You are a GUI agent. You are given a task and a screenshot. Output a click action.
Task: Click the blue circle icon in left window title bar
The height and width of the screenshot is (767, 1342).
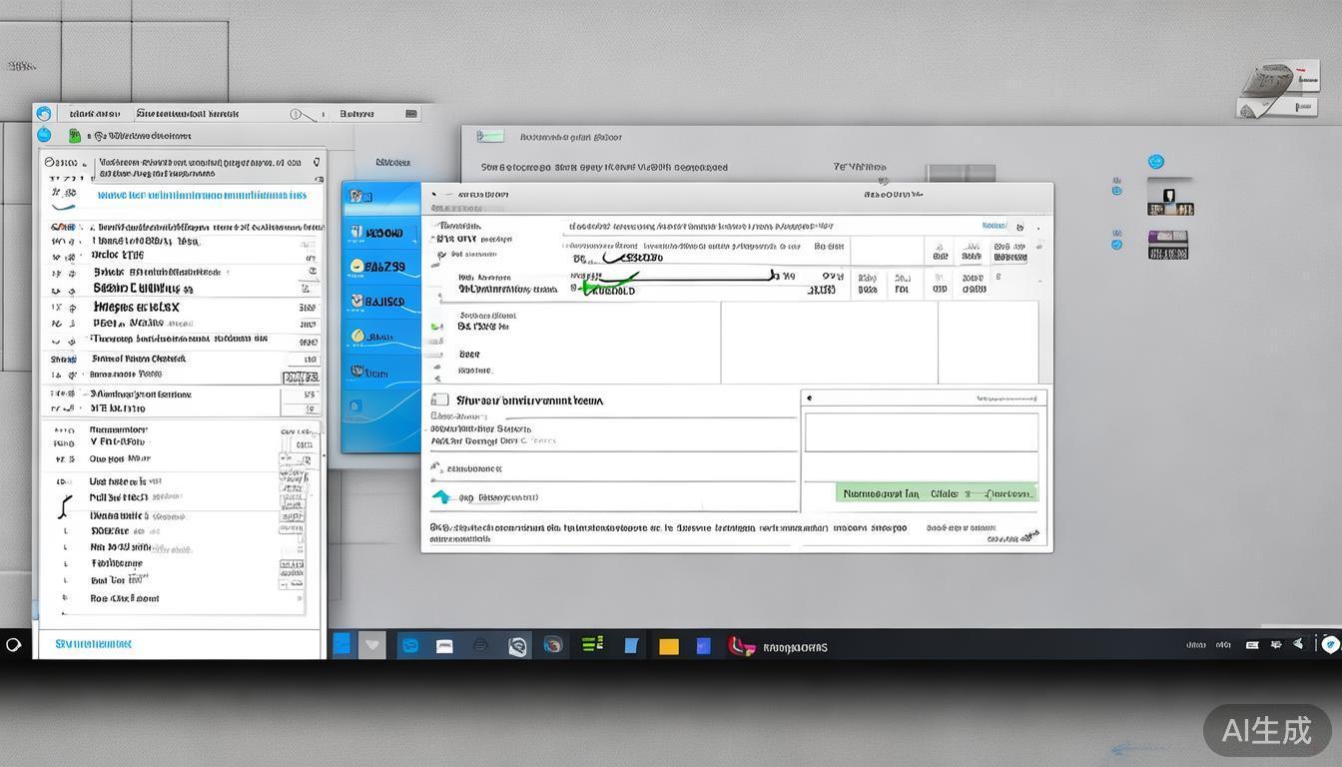coord(44,114)
